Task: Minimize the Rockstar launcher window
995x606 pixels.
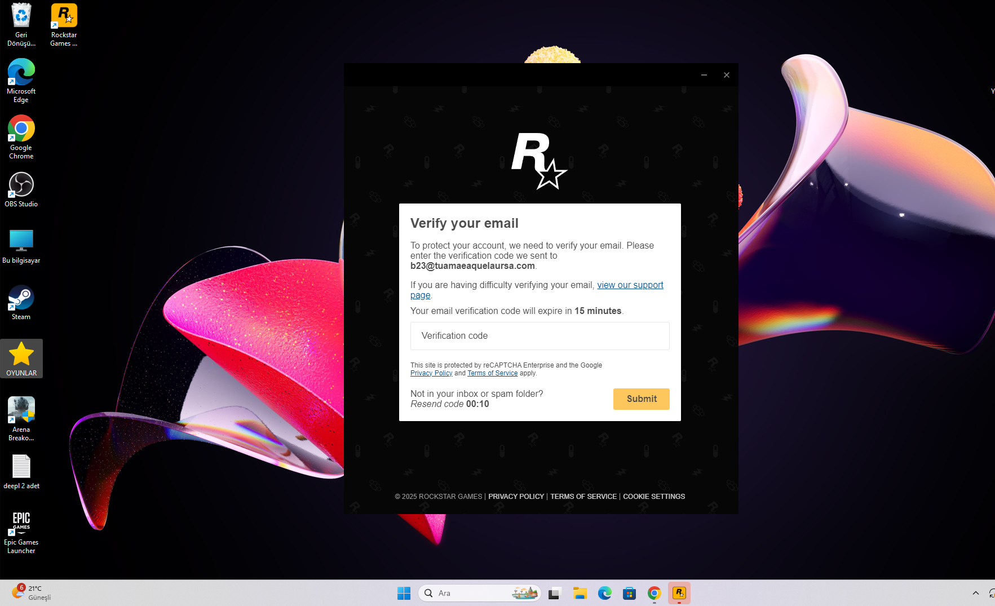Action: (x=704, y=75)
